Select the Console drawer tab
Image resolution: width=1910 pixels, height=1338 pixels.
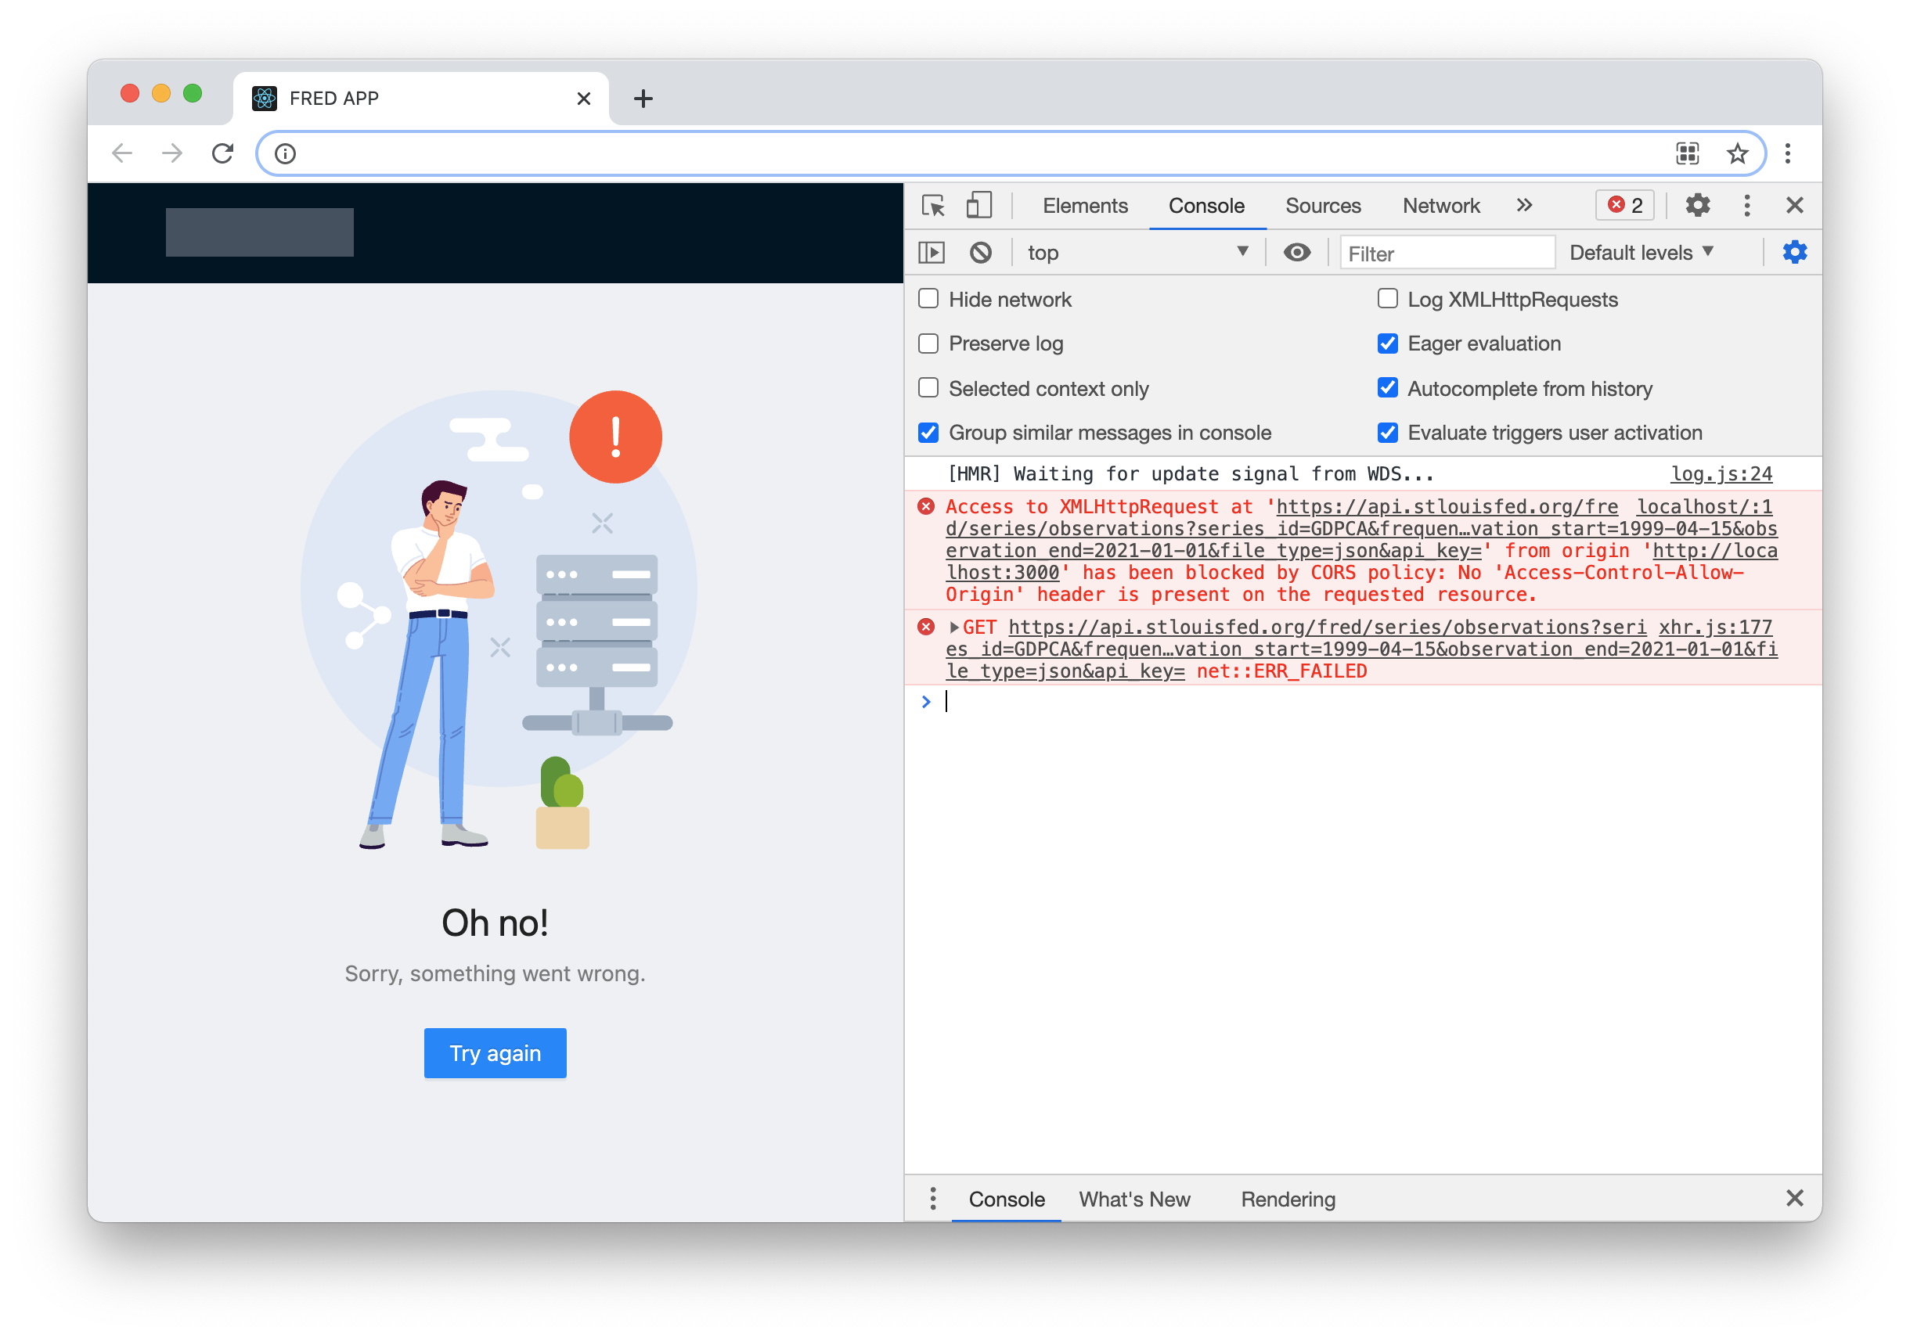pos(1007,1198)
